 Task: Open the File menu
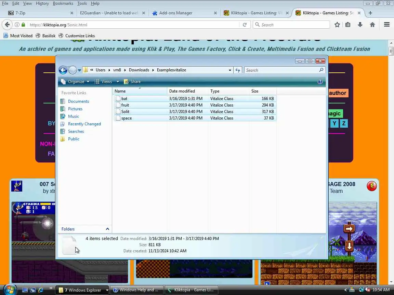[5, 3]
